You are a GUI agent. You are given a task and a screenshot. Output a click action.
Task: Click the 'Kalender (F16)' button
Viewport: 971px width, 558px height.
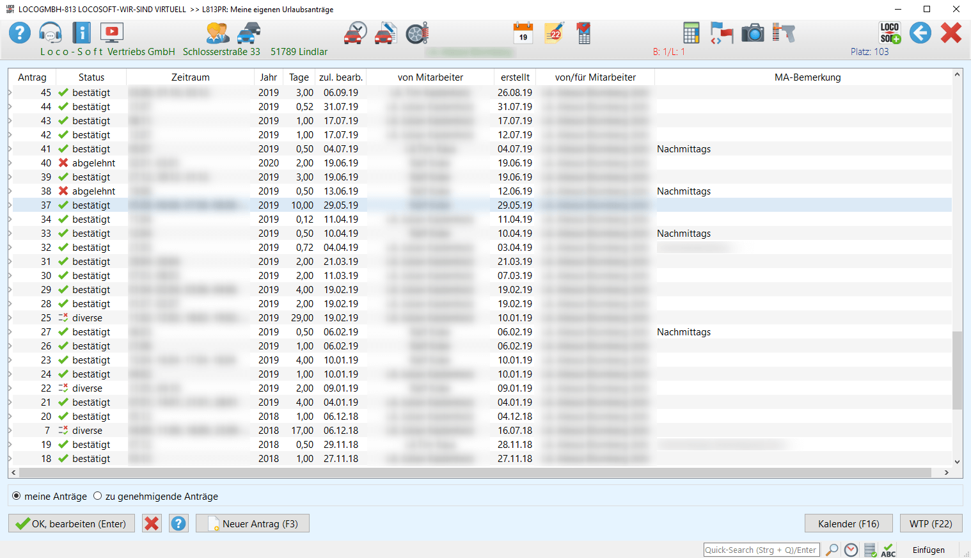pos(848,523)
